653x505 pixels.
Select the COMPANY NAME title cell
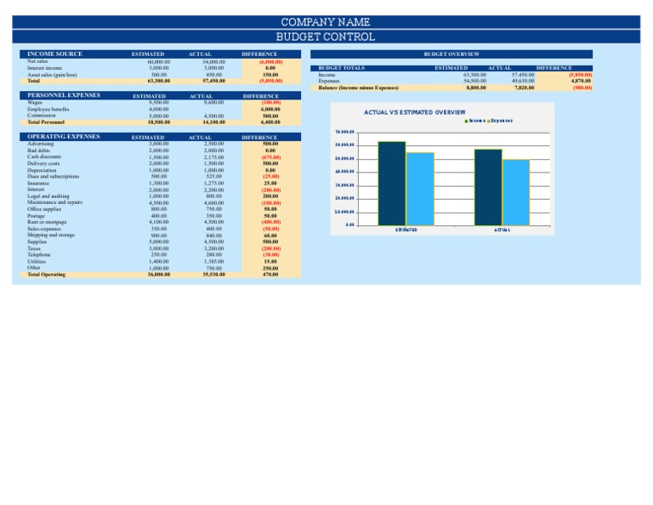pos(326,22)
